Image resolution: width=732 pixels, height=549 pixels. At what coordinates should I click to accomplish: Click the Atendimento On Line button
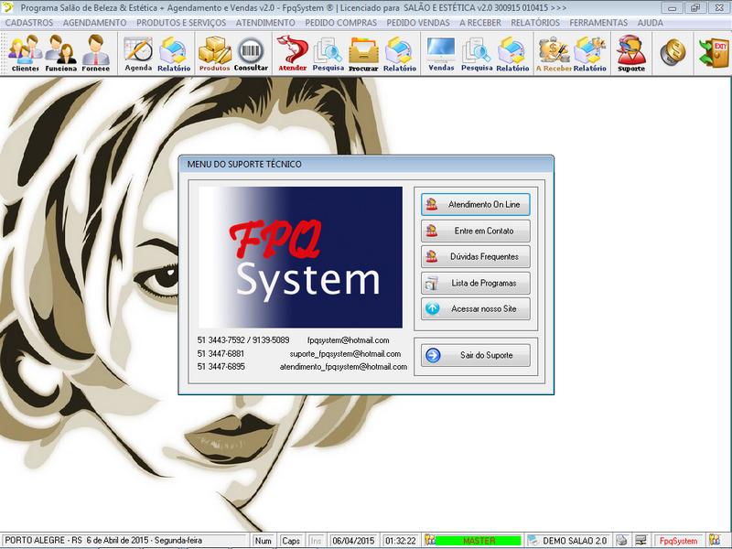(x=475, y=204)
